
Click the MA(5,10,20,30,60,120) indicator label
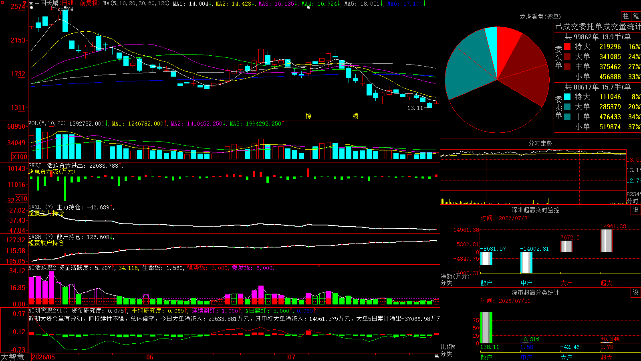click(137, 3)
